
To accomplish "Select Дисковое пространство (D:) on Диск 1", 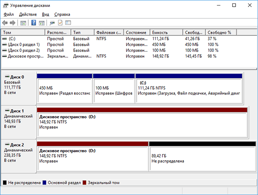I will [x=142, y=123].
